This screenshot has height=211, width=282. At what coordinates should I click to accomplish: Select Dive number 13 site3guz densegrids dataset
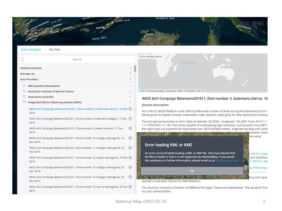[x=77, y=169]
